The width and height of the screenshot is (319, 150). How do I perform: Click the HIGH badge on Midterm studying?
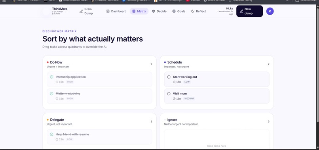click(x=70, y=98)
